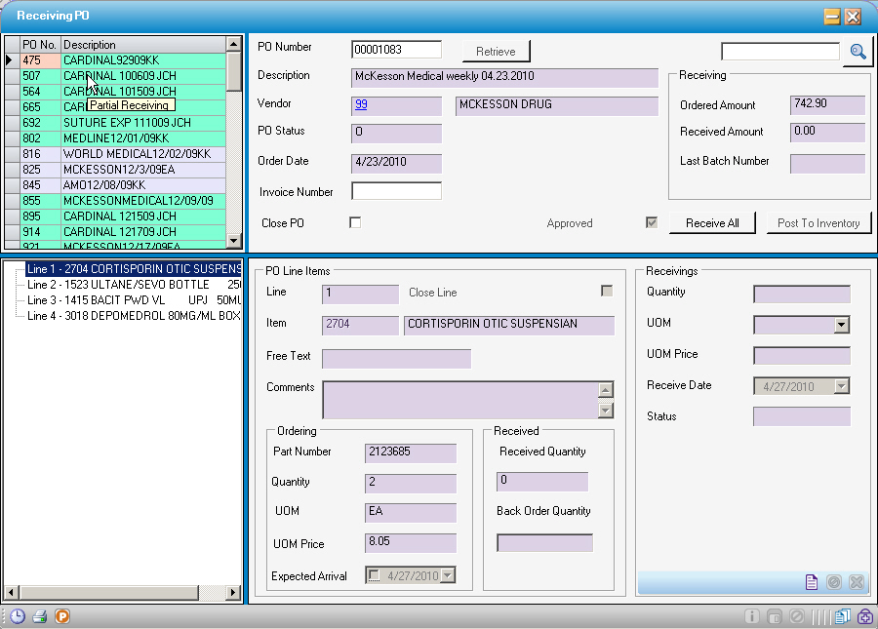Click the Receive All button
The height and width of the screenshot is (629, 878).
coord(712,222)
